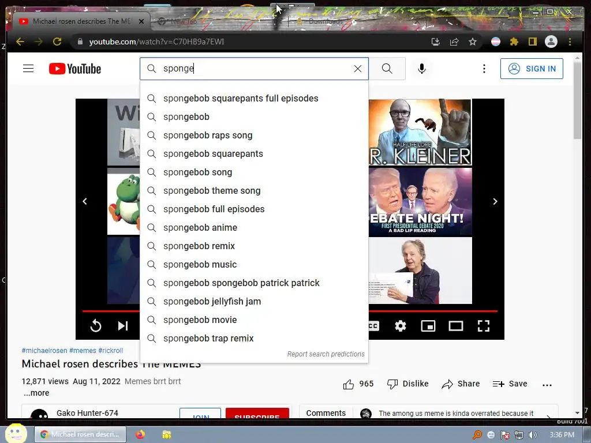The height and width of the screenshot is (443, 591).
Task: Choose suggestion 'spongebob squarepants'
Action: pyautogui.click(x=254, y=153)
